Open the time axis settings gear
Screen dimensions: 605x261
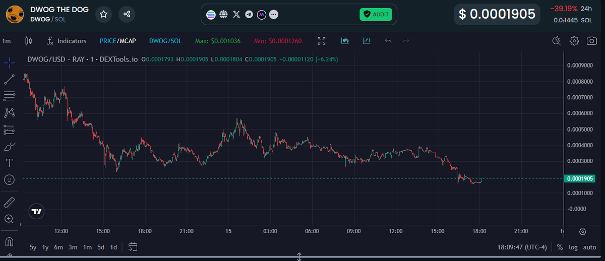click(x=583, y=232)
